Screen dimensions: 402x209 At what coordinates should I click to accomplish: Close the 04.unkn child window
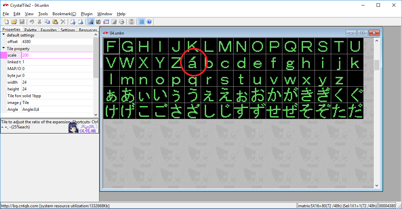point(374,33)
